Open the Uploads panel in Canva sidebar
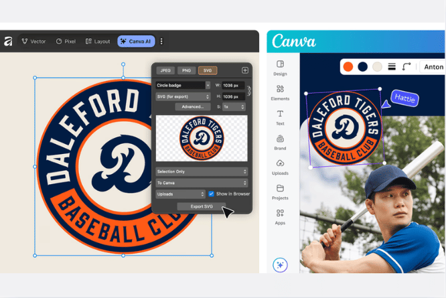 tap(280, 167)
